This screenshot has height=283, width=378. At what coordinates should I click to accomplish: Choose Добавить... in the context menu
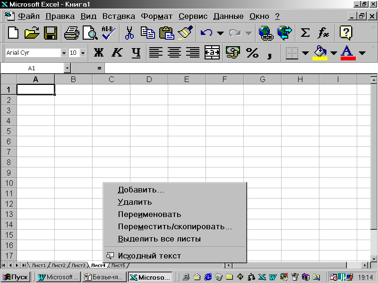point(175,190)
